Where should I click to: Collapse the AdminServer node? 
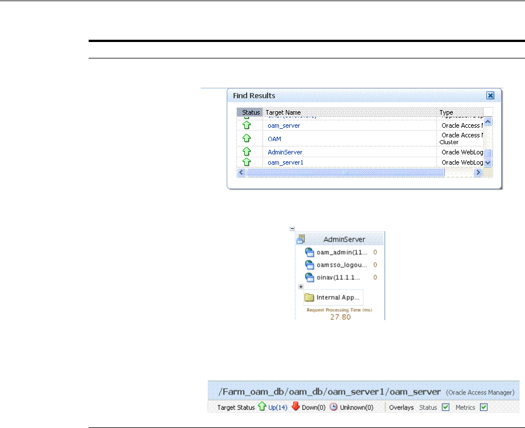pos(292,229)
